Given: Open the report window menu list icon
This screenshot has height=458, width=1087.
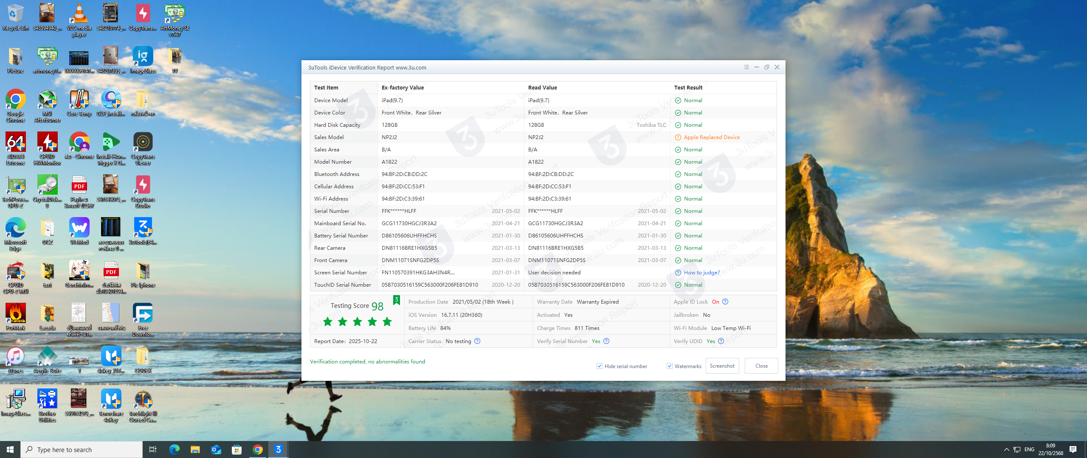Looking at the screenshot, I should pos(746,67).
